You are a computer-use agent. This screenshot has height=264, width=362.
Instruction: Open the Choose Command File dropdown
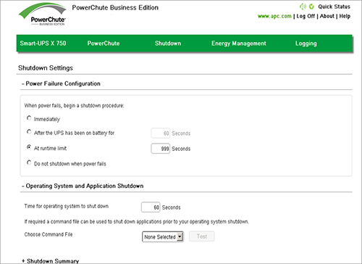coord(163,236)
